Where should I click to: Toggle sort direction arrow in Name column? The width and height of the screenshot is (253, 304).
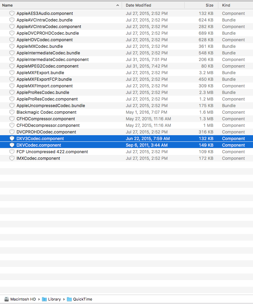[117, 6]
